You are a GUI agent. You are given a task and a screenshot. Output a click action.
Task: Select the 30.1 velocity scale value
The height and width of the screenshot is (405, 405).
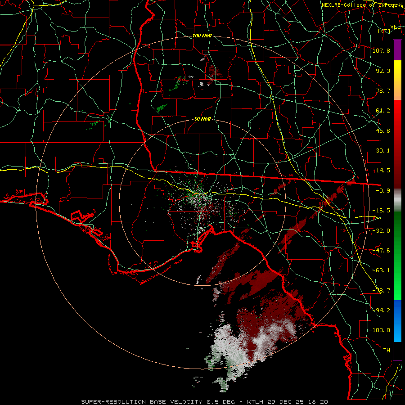tap(383, 151)
